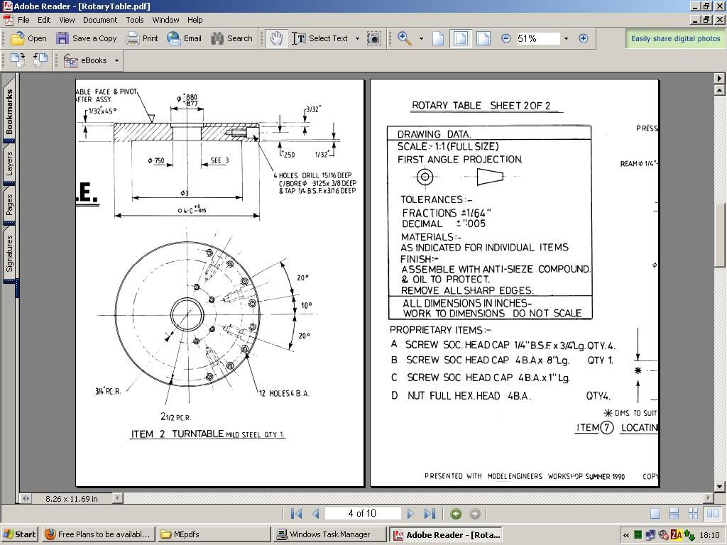The image size is (727, 545).
Task: Open the Layers side tab
Action: pyautogui.click(x=9, y=164)
